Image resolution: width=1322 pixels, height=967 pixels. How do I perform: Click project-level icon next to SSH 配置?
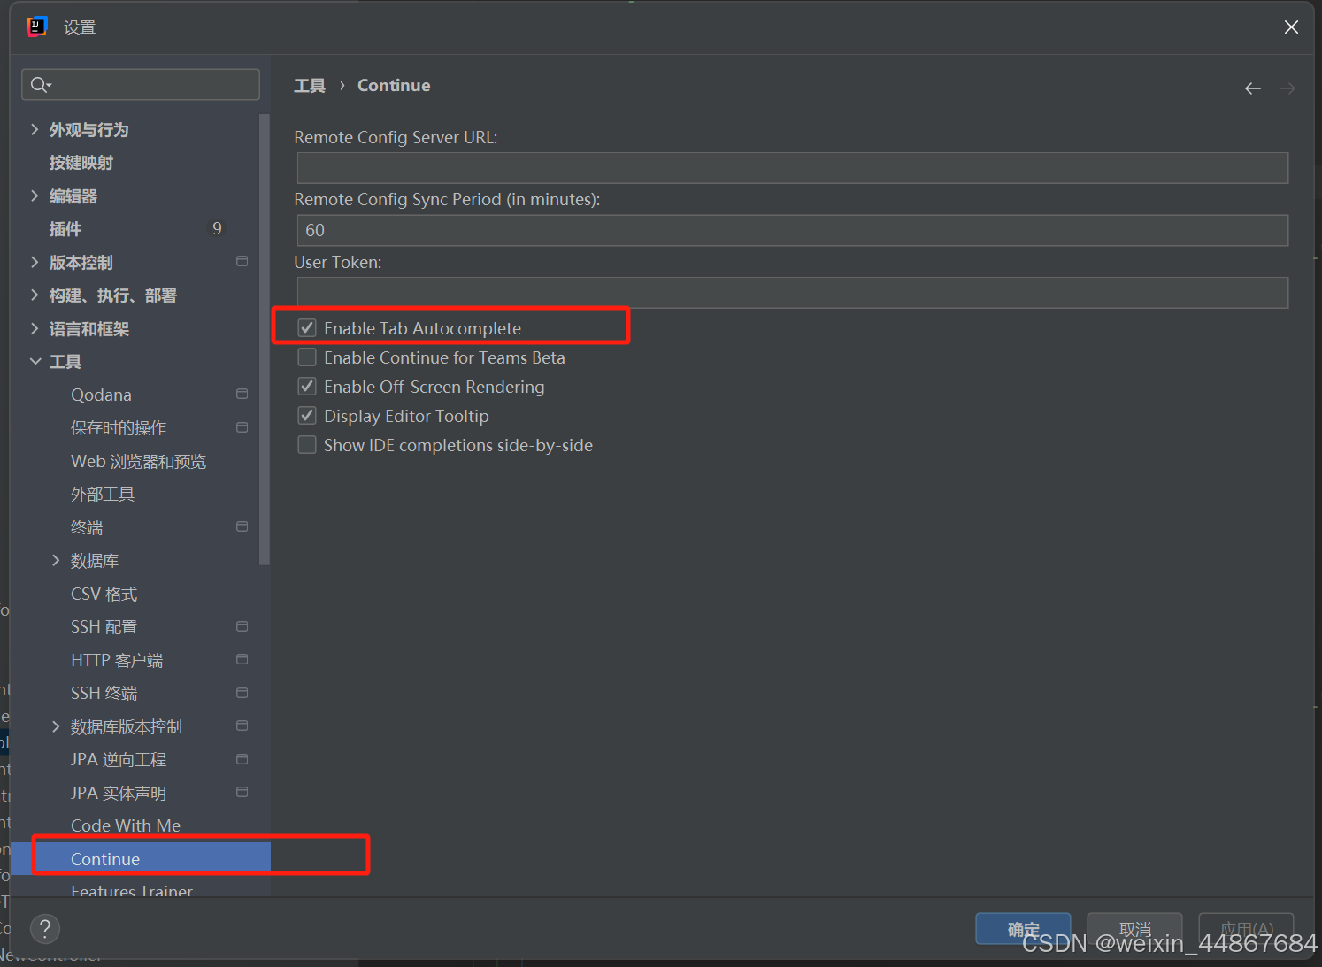point(242,626)
